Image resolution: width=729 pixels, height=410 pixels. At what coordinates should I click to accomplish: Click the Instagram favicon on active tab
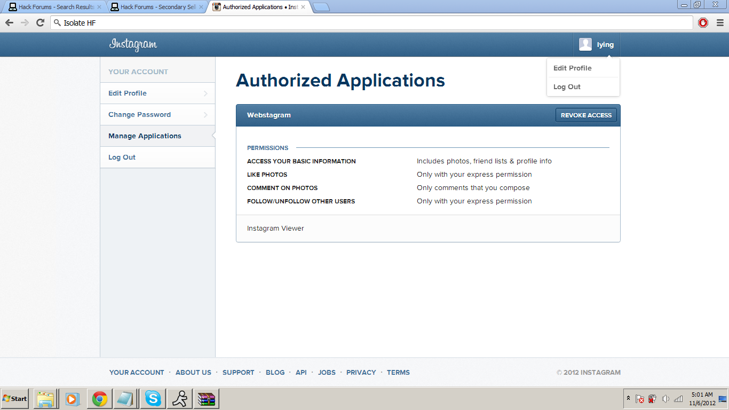217,7
